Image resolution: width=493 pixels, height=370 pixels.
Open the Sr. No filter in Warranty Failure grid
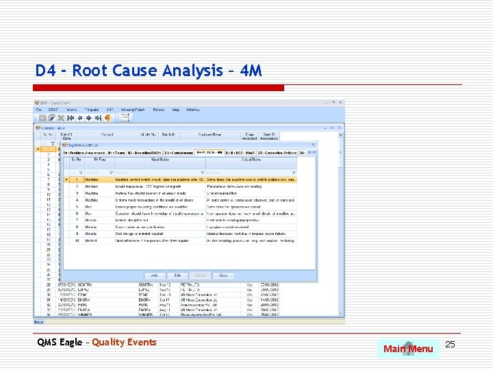point(53,143)
